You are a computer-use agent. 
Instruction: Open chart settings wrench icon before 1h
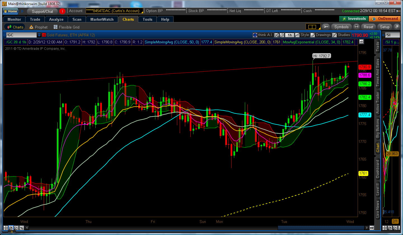click(282, 35)
